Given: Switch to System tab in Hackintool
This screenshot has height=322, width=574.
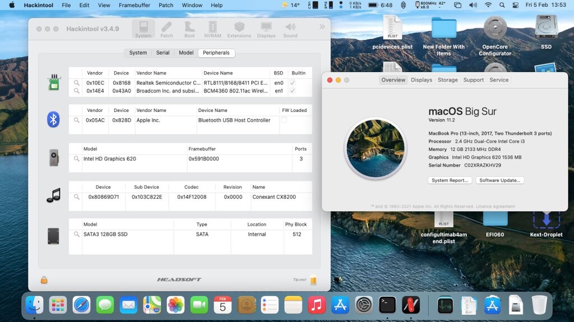Looking at the screenshot, I should pyautogui.click(x=138, y=53).
